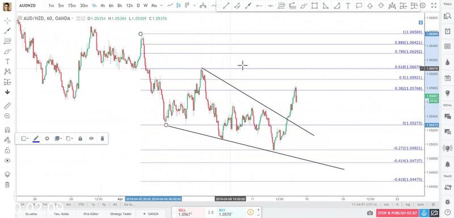
Task: Select the trend line tool in favorites toolbar
Action: coord(226,6)
